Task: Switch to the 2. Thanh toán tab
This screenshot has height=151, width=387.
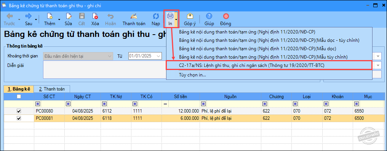Action: point(52,89)
